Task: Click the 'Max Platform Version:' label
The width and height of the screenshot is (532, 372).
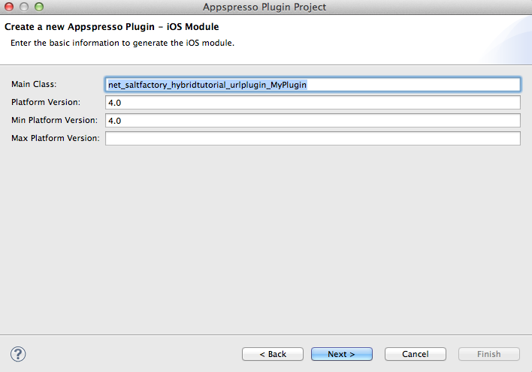Action: 56,138
